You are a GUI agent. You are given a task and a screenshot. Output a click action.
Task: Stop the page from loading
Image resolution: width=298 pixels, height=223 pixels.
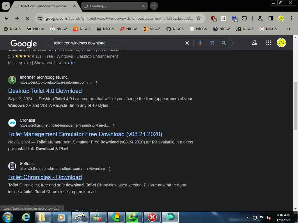point(27,18)
